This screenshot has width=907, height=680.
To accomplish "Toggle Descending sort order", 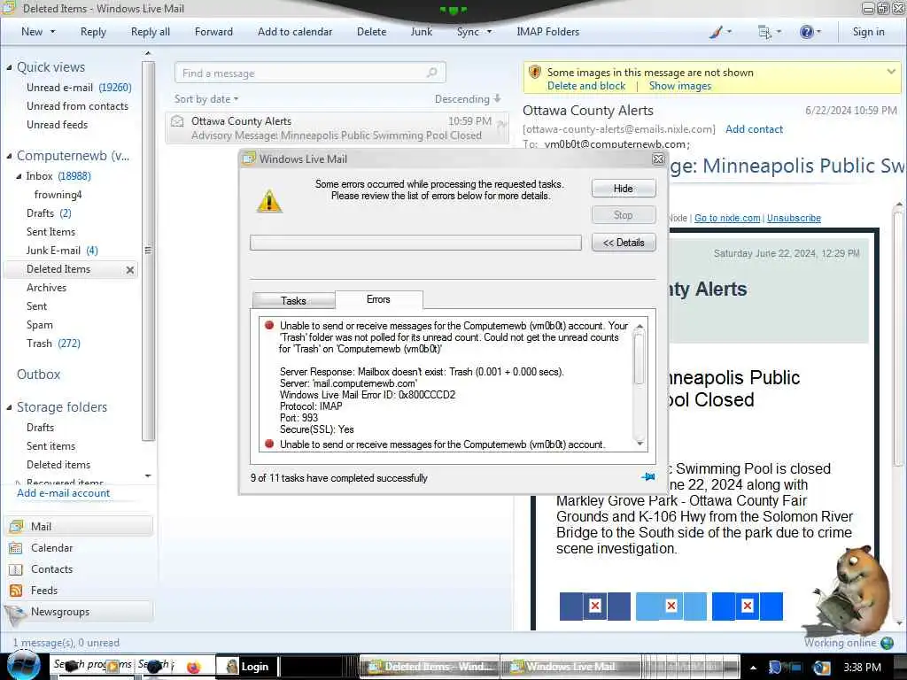I will 468,99.
